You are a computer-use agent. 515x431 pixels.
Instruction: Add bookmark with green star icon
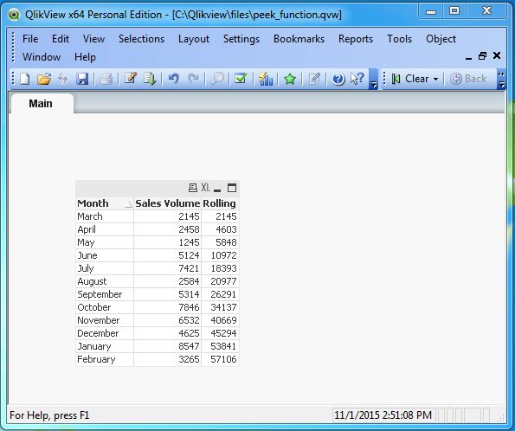click(290, 79)
